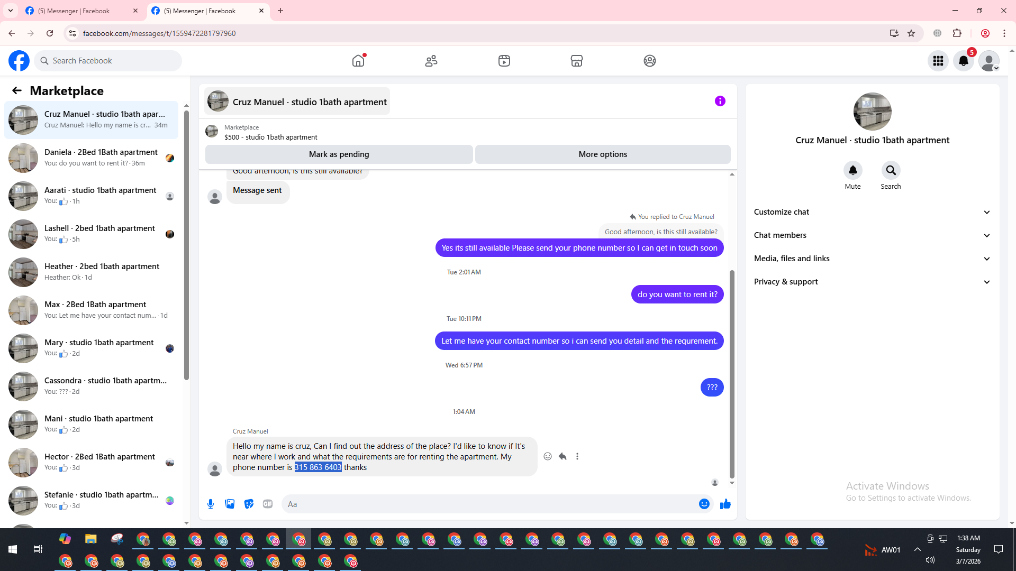
Task: Mark listing as pending
Action: tap(339, 154)
